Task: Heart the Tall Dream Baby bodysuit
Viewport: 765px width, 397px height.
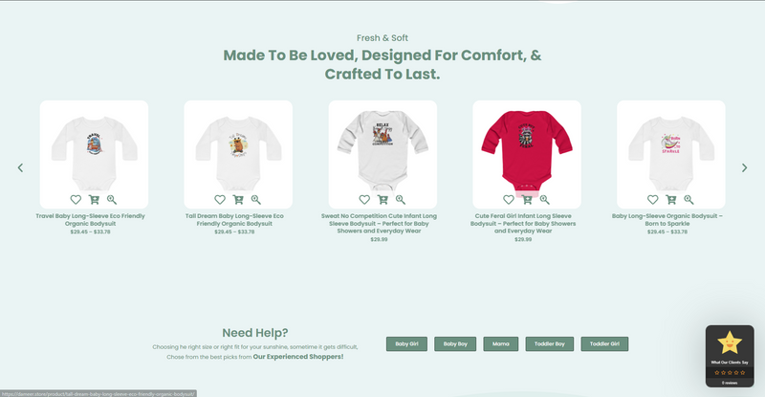Action: 220,199
